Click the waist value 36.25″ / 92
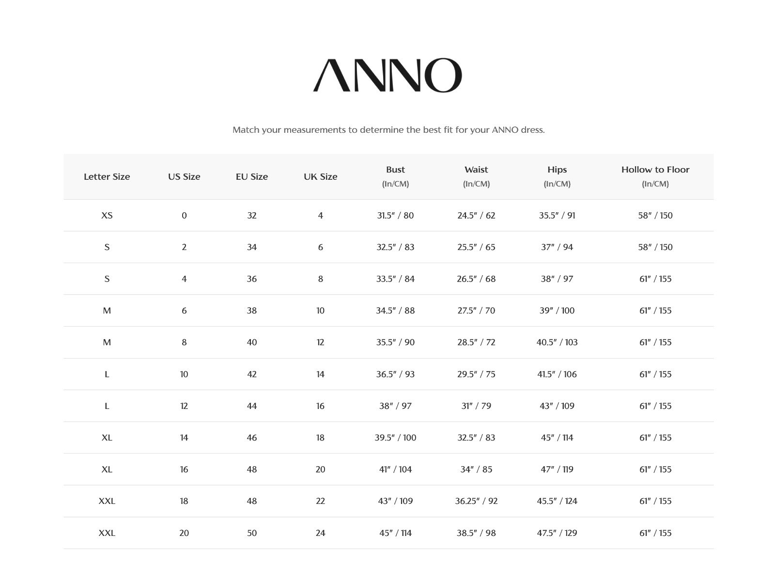Viewport: 775px width, 581px height. click(476, 501)
